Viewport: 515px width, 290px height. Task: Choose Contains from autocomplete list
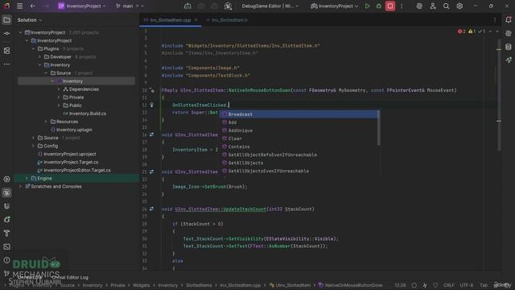299,147
